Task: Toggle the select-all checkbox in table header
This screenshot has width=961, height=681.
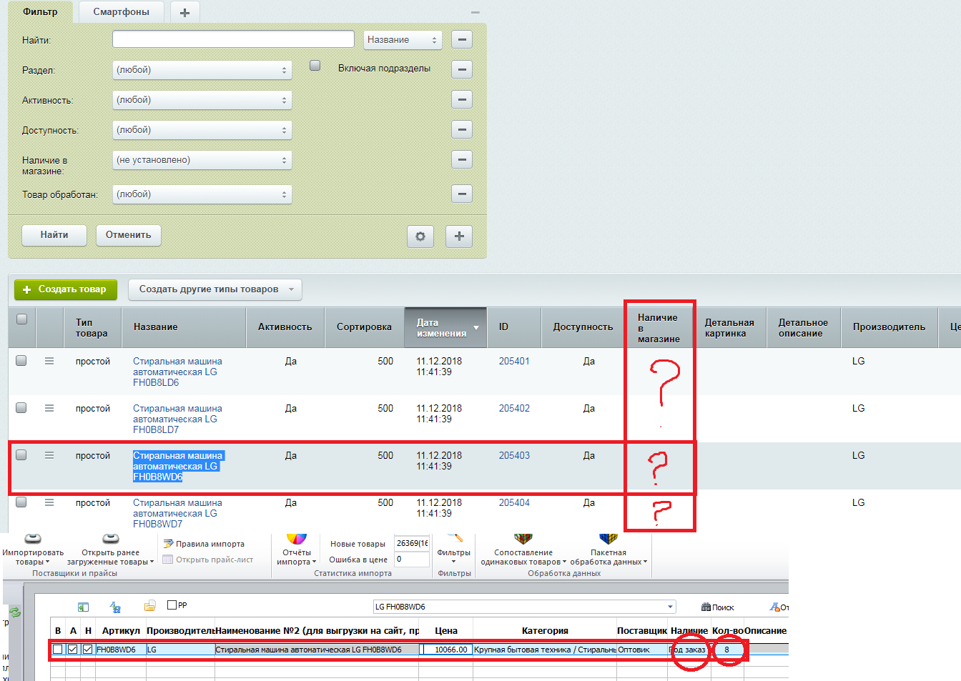Action: (21, 319)
